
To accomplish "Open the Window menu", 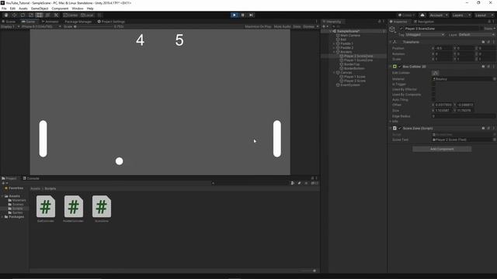I will pos(78,9).
